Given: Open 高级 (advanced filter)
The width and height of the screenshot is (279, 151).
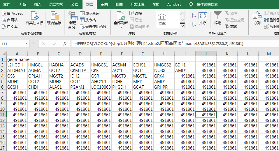Looking at the screenshot, I should 231,27.
